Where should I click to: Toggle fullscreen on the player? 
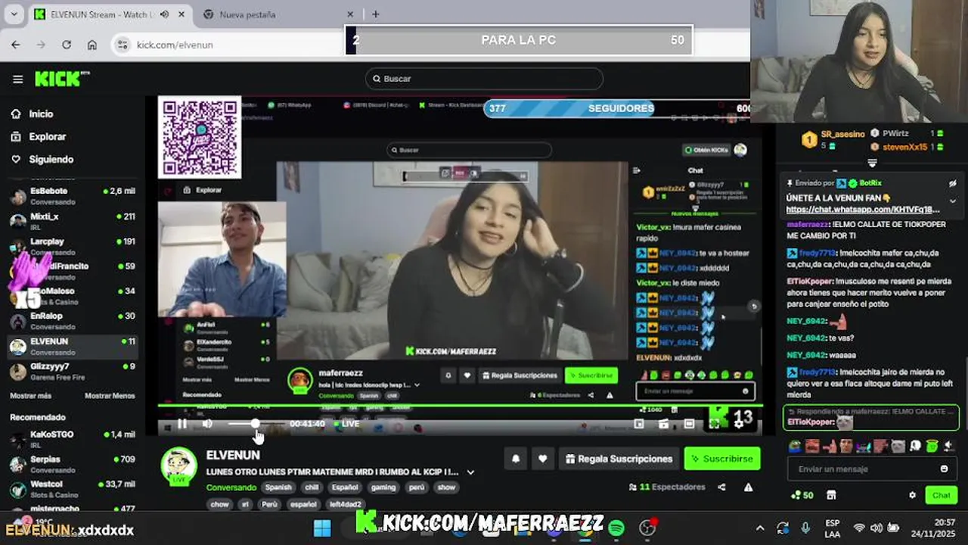coord(714,424)
